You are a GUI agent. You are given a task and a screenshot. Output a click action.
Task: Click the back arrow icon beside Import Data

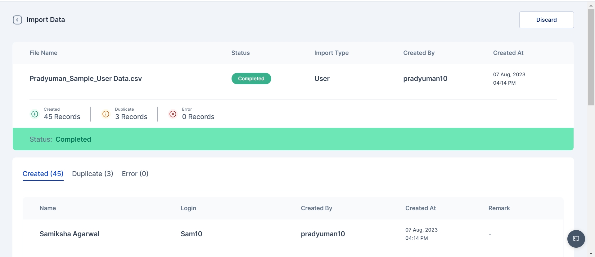click(x=17, y=20)
